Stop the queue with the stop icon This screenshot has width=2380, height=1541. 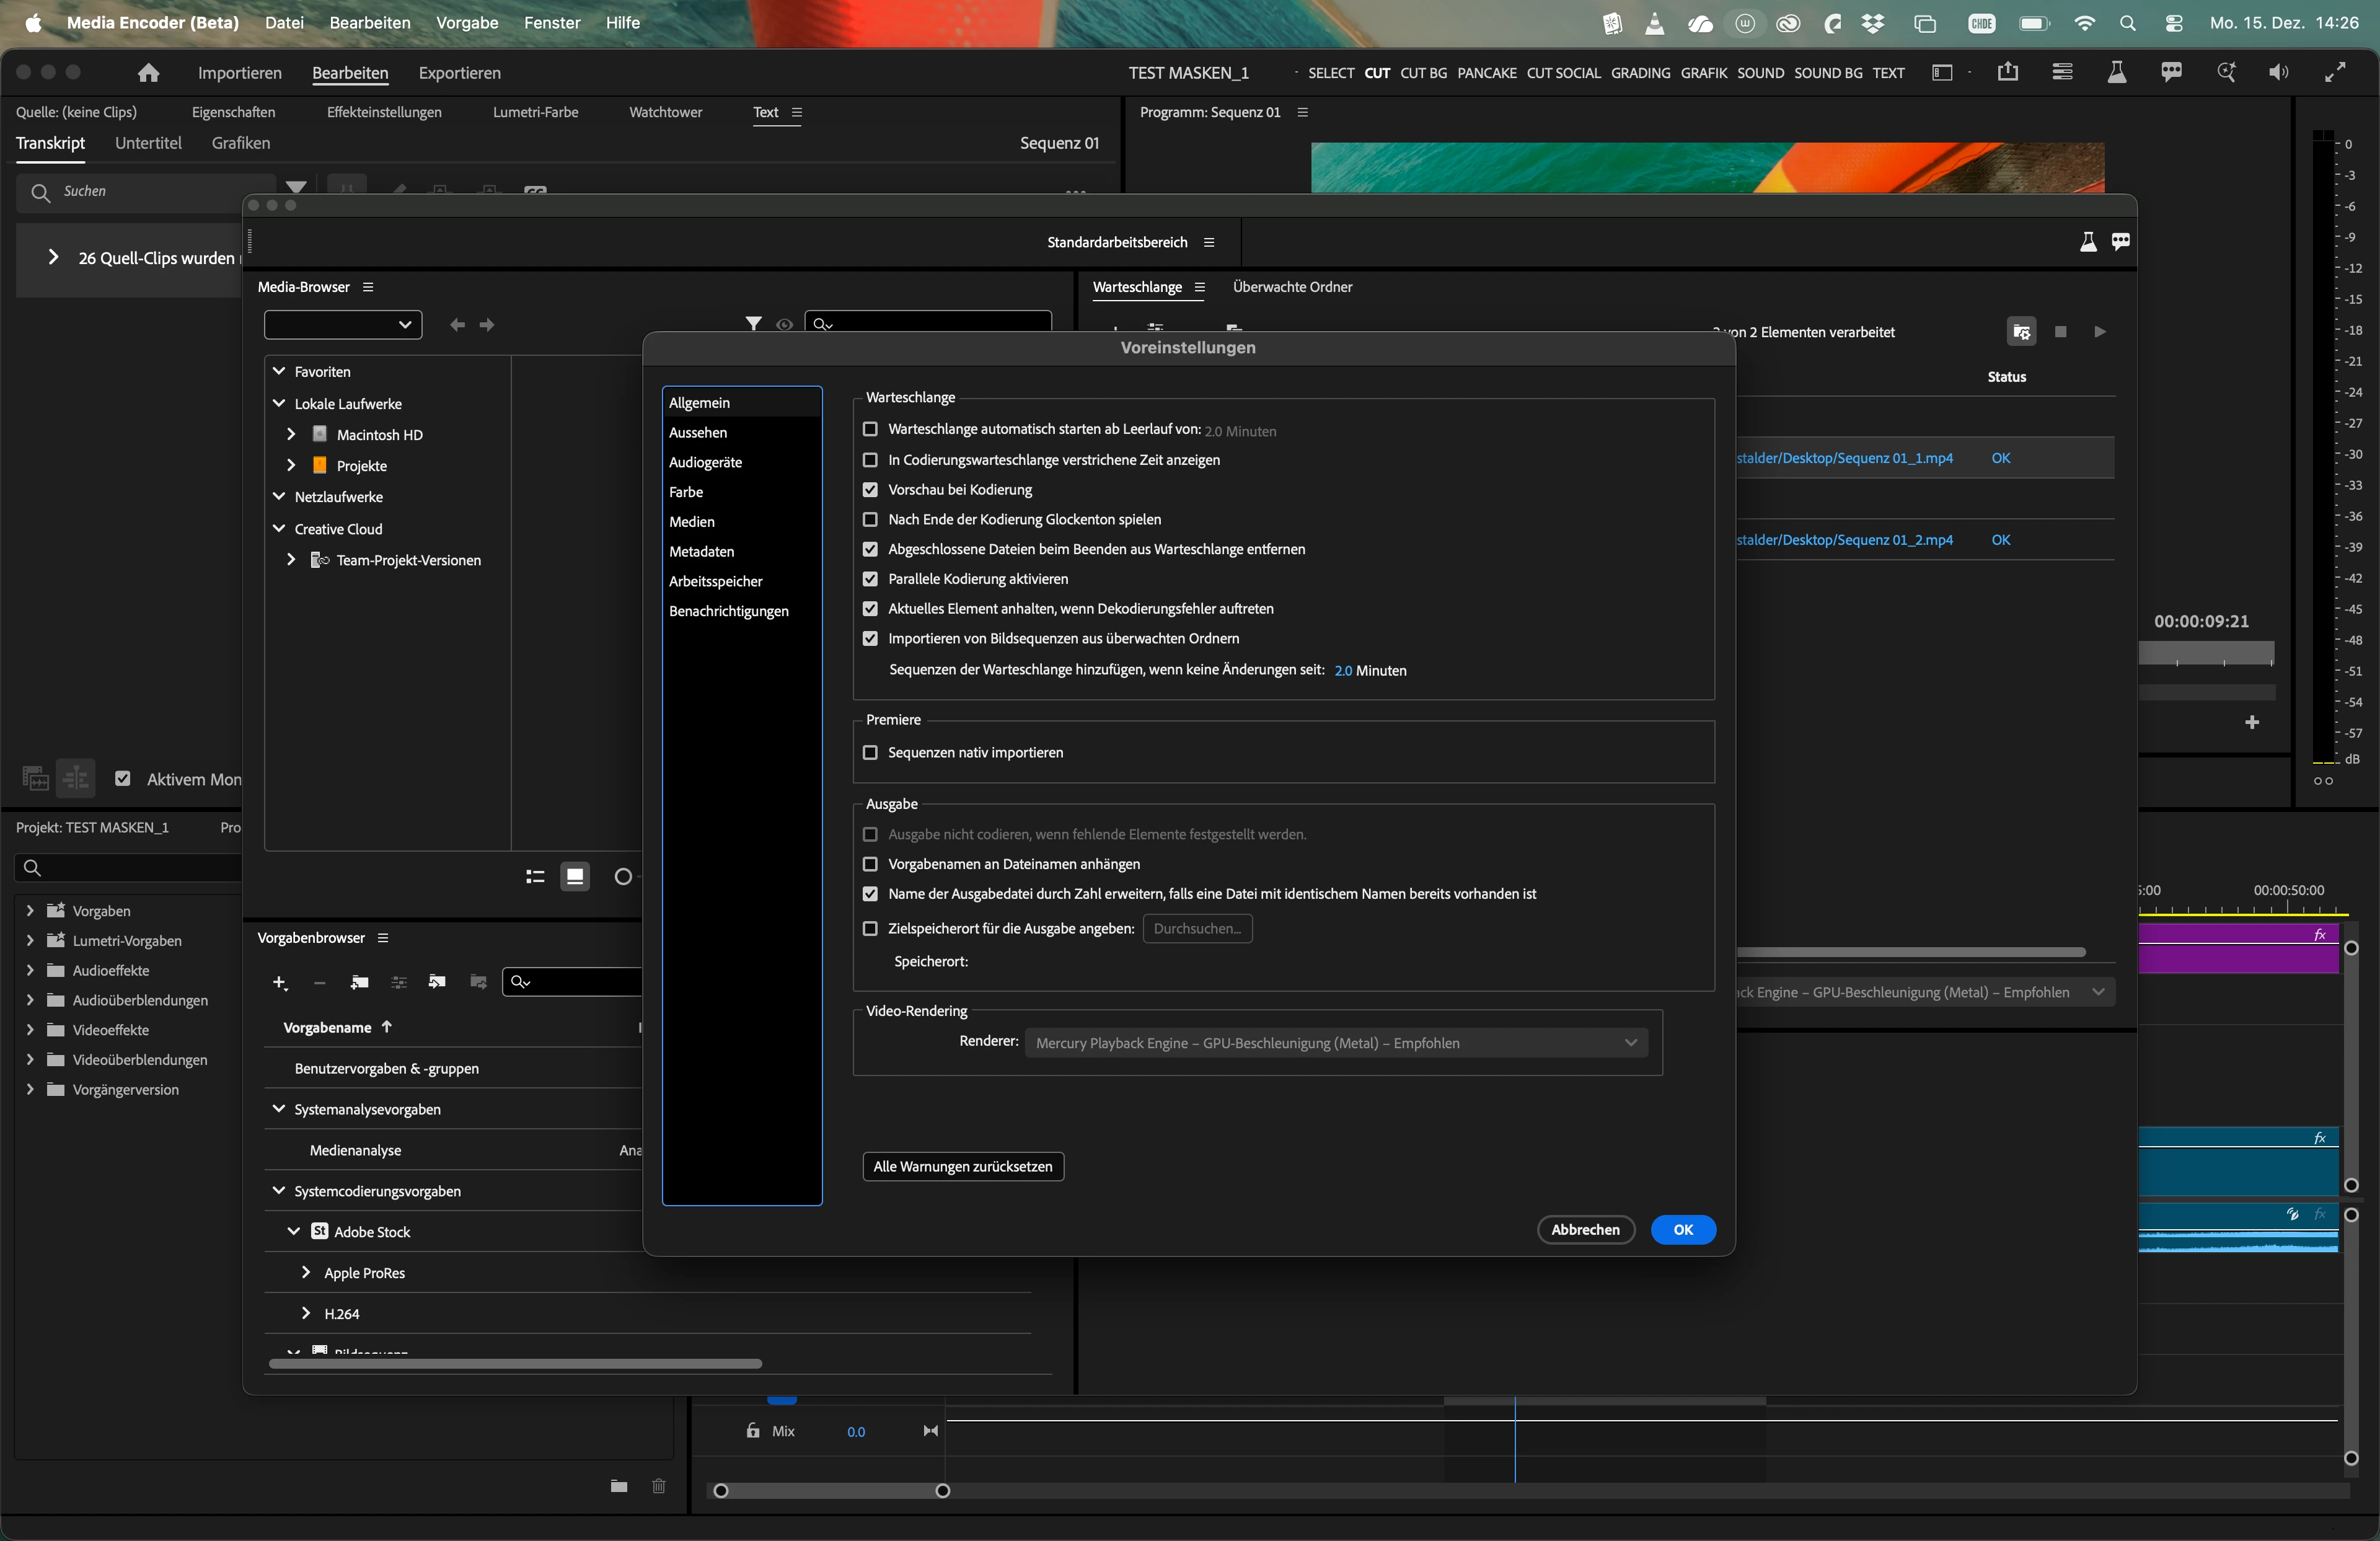coord(2060,332)
